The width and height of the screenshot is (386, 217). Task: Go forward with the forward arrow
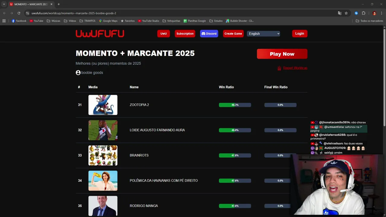pos(11,13)
